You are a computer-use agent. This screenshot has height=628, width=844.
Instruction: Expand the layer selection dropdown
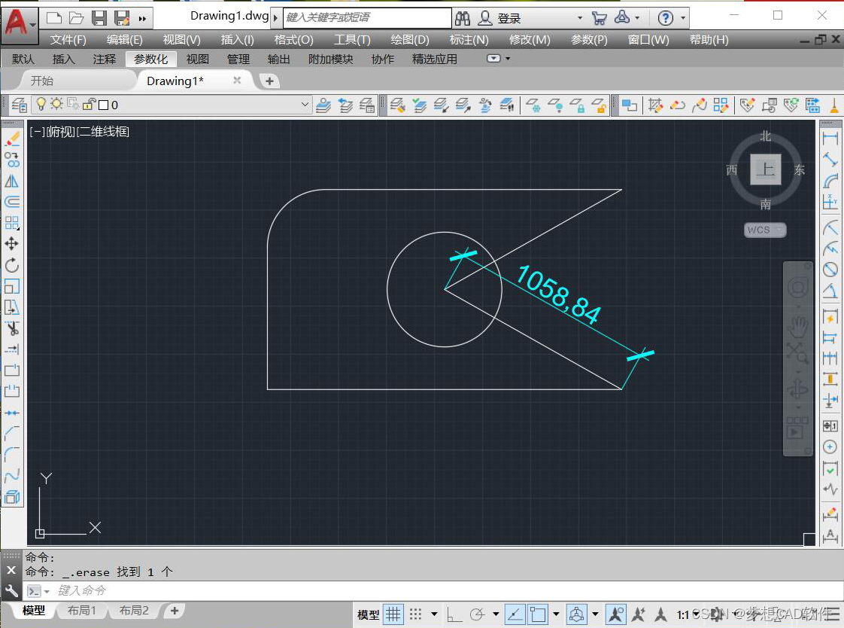tap(305, 105)
